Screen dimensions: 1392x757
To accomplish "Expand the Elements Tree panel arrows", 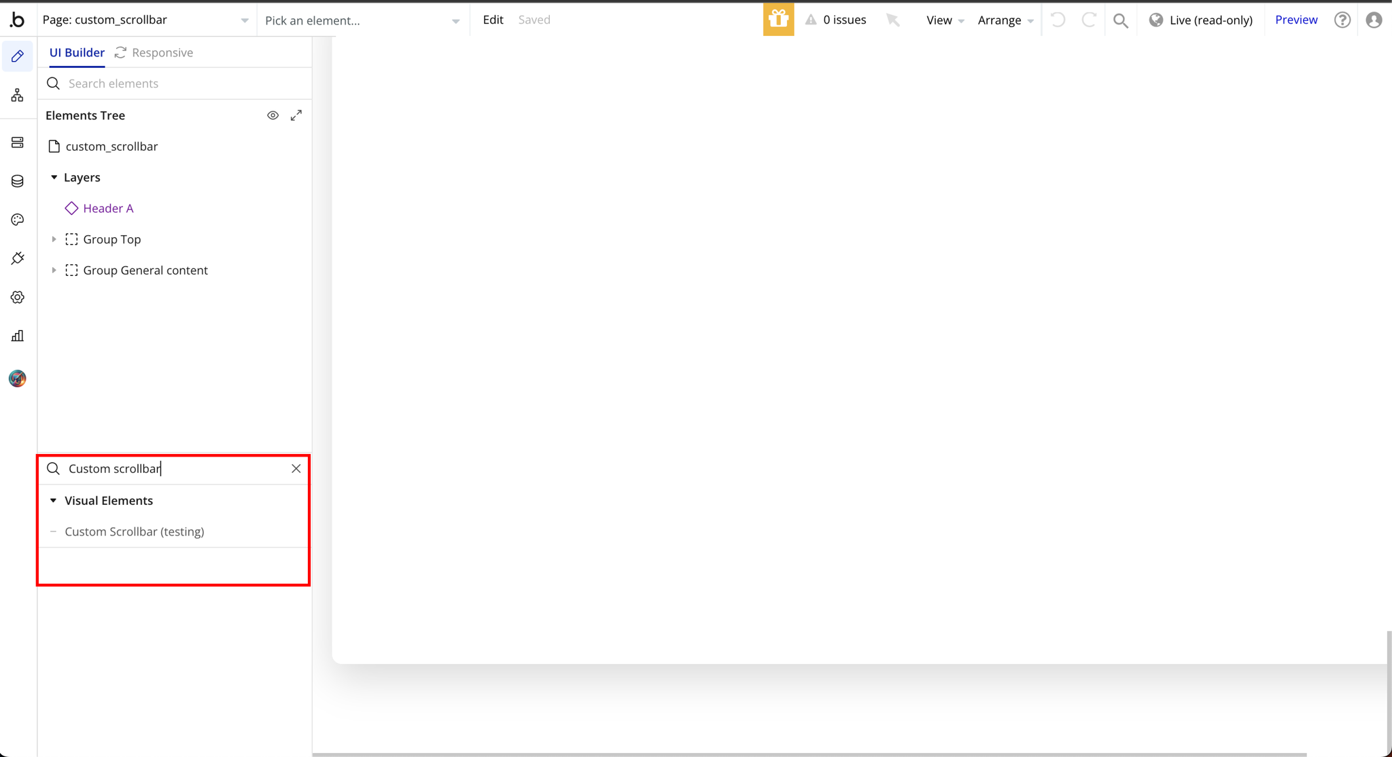I will coord(296,116).
